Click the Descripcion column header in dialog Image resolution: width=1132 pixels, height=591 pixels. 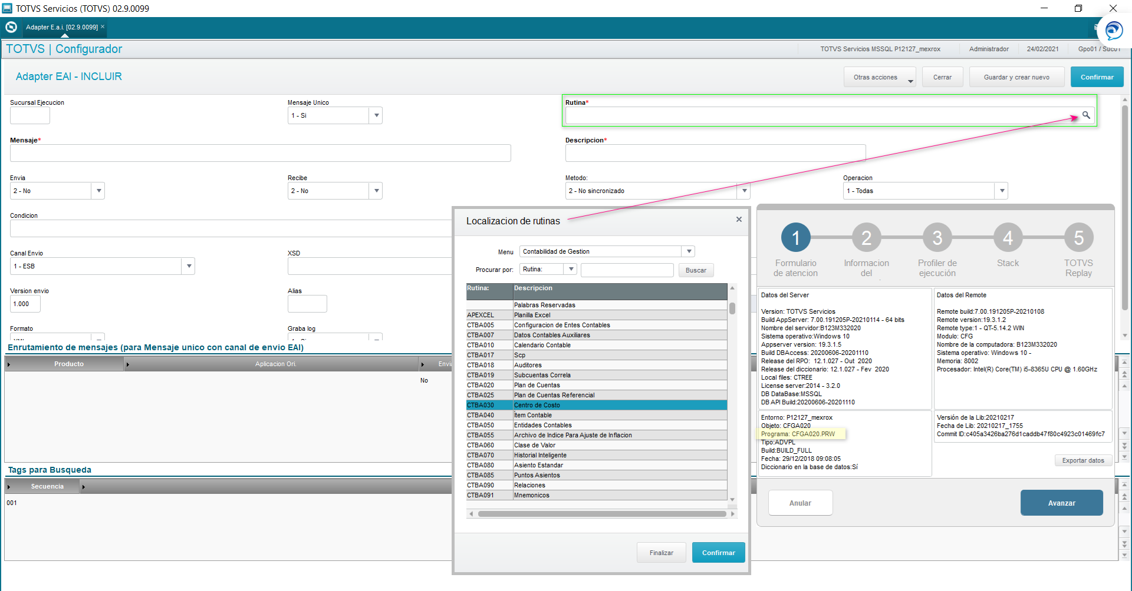pyautogui.click(x=620, y=291)
